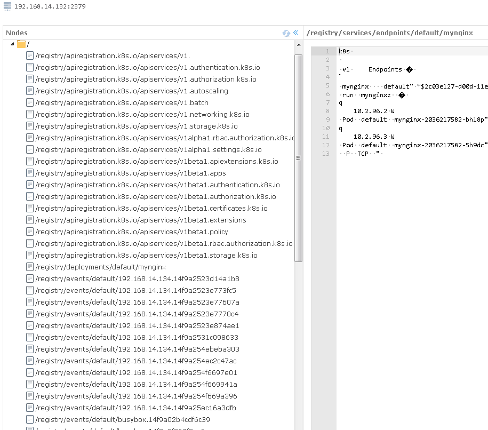Click the 10.2.96.3 address in editor
Image resolution: width=488 pixels, height=430 pixels.
370,137
